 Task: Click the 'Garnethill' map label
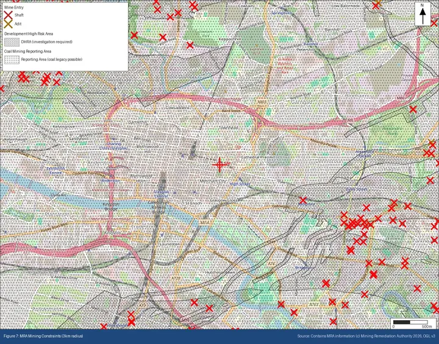(x=137, y=123)
